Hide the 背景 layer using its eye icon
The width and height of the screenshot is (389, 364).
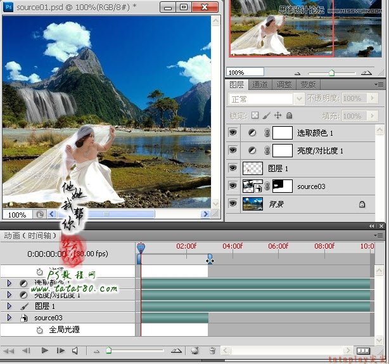coord(233,204)
